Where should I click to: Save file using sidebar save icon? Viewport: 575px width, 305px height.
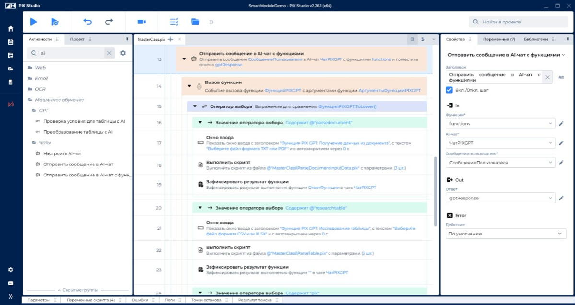click(x=11, y=42)
